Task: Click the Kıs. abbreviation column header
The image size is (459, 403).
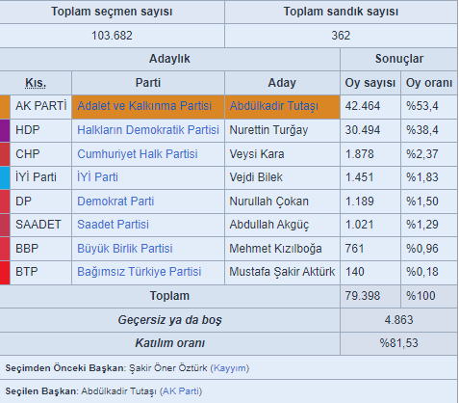Action: (x=36, y=83)
